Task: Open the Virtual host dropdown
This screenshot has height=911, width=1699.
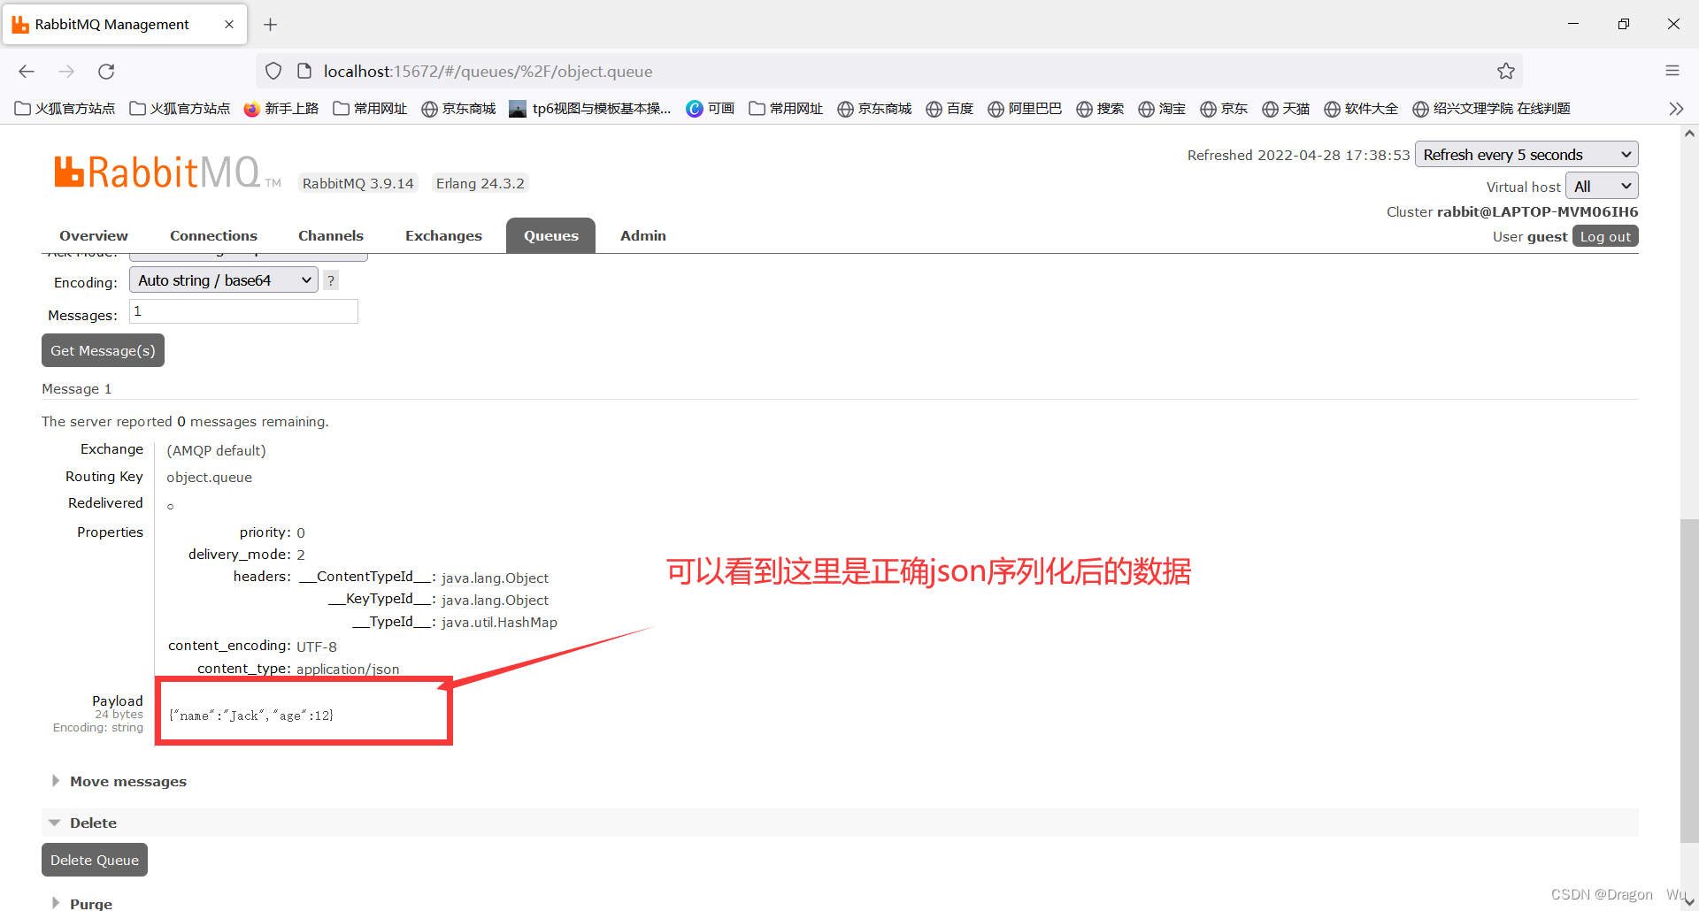Action: point(1602,187)
